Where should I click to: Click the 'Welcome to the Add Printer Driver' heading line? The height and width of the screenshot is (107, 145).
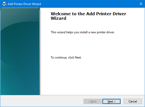(88, 14)
